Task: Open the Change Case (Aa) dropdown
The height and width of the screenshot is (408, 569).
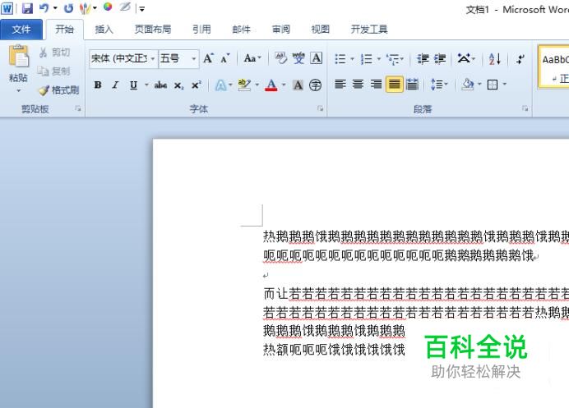Action: pos(252,58)
